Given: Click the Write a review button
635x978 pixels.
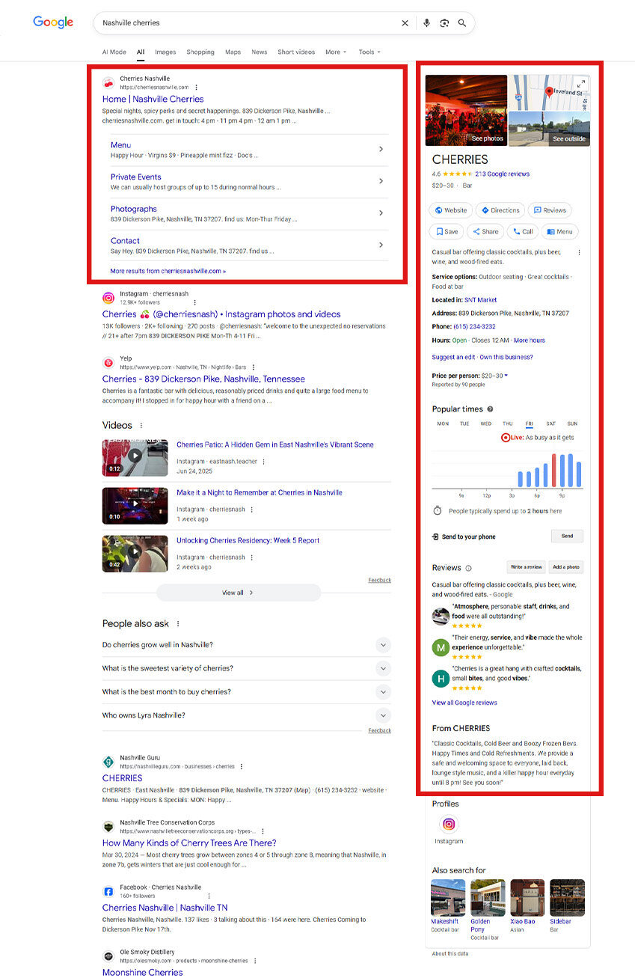Looking at the screenshot, I should pyautogui.click(x=526, y=567).
